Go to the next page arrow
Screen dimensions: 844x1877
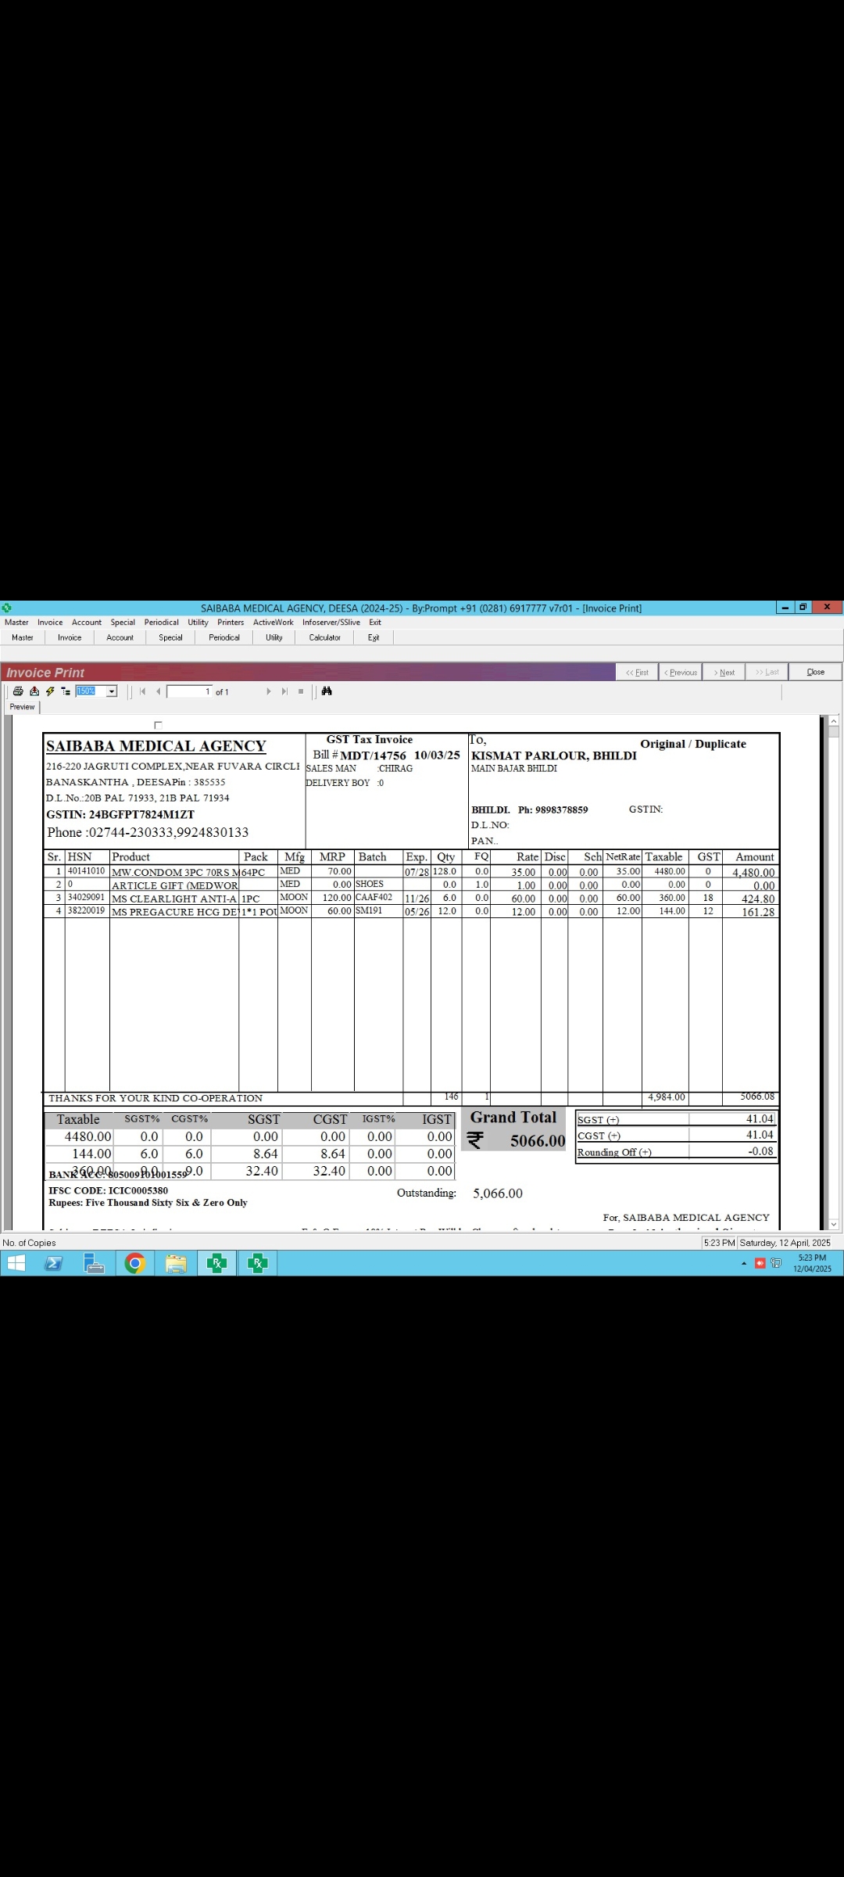click(269, 691)
